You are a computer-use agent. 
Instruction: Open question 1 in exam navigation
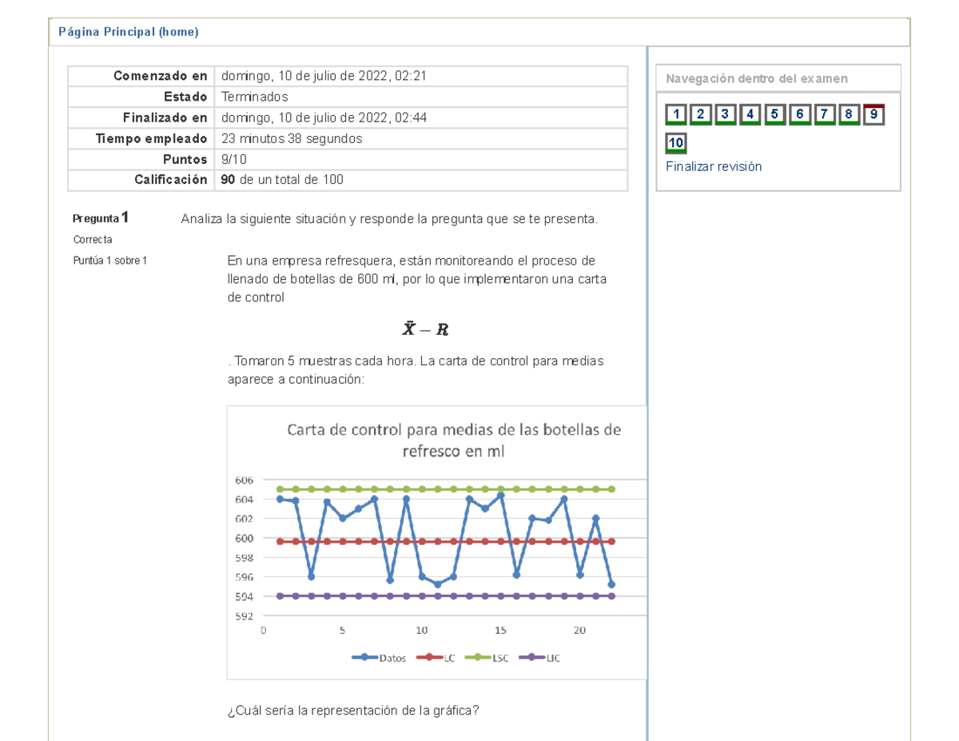[x=675, y=114]
